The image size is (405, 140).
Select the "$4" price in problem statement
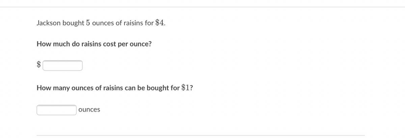point(160,23)
